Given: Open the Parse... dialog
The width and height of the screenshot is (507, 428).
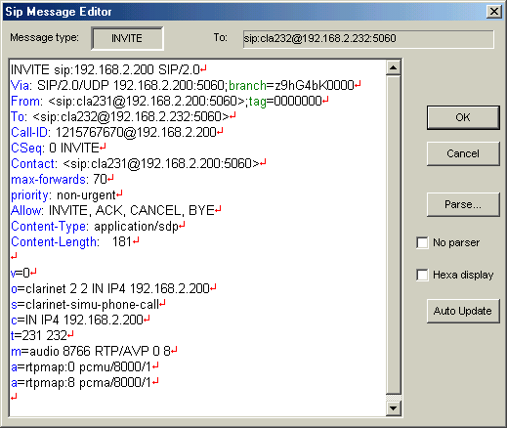Looking at the screenshot, I should click(x=463, y=204).
